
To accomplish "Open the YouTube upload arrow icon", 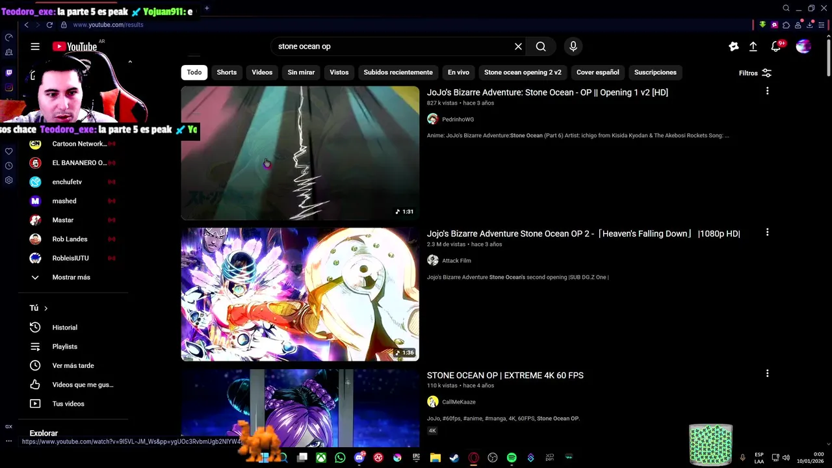I will [753, 46].
